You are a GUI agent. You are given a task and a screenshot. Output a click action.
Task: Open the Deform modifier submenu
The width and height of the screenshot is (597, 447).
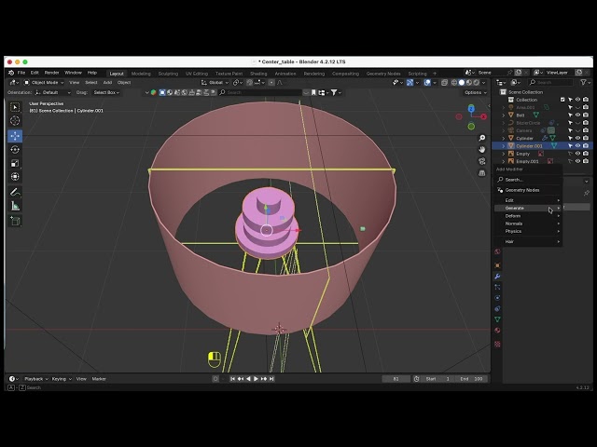528,216
